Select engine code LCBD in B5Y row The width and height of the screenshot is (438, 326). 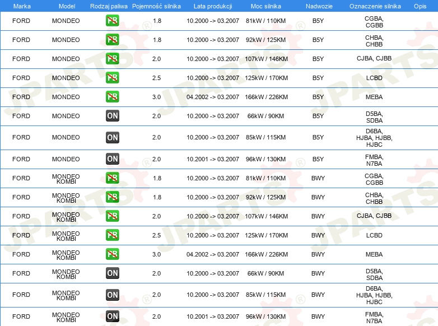point(374,78)
